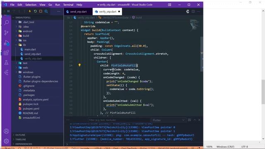Open Testing flask view

coord(7,62)
